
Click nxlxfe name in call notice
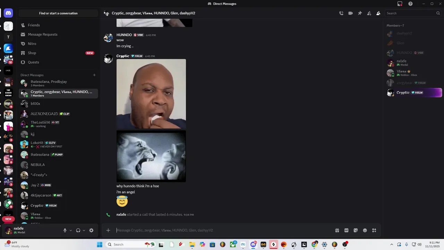(x=121, y=215)
